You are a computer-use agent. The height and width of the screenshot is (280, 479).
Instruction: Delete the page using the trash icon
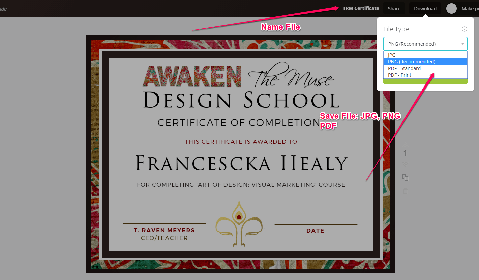(405, 191)
